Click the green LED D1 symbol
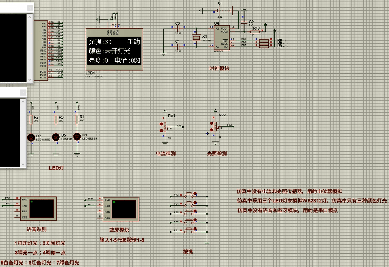The image size is (389, 267). pyautogui.click(x=77, y=136)
